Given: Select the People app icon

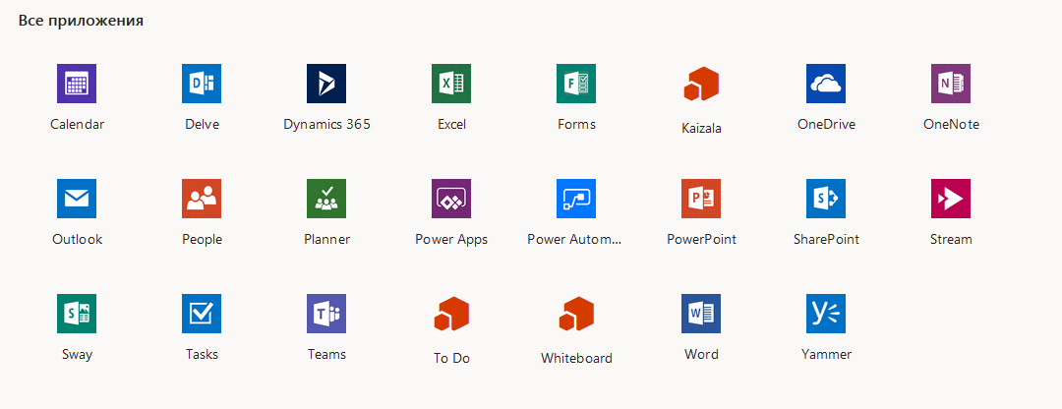Looking at the screenshot, I should [202, 199].
